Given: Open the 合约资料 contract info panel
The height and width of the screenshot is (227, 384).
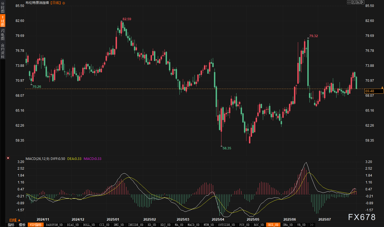Looking at the screenshot, I should tap(3, 51).
